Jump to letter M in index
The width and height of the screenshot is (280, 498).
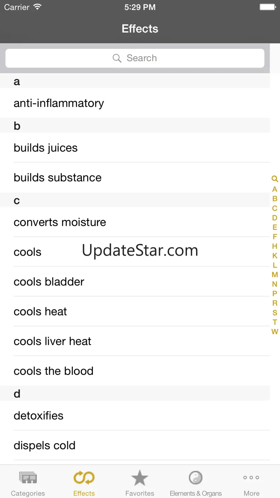(275, 275)
